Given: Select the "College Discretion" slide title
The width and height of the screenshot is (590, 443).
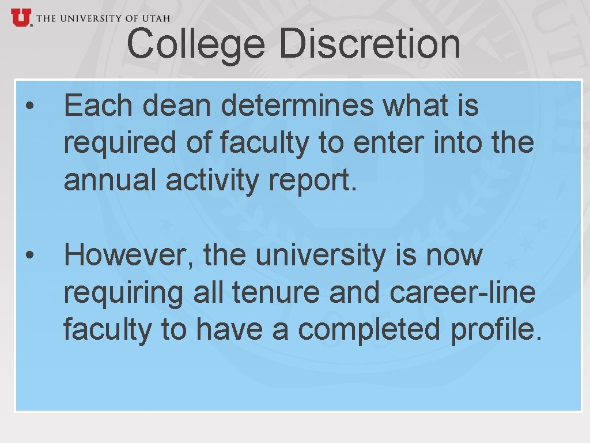Looking at the screenshot, I should coord(293,44).
